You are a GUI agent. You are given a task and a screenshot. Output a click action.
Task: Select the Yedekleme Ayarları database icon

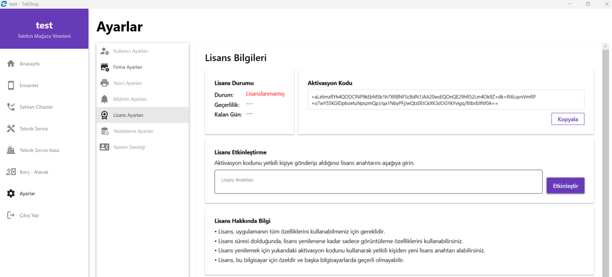click(104, 131)
